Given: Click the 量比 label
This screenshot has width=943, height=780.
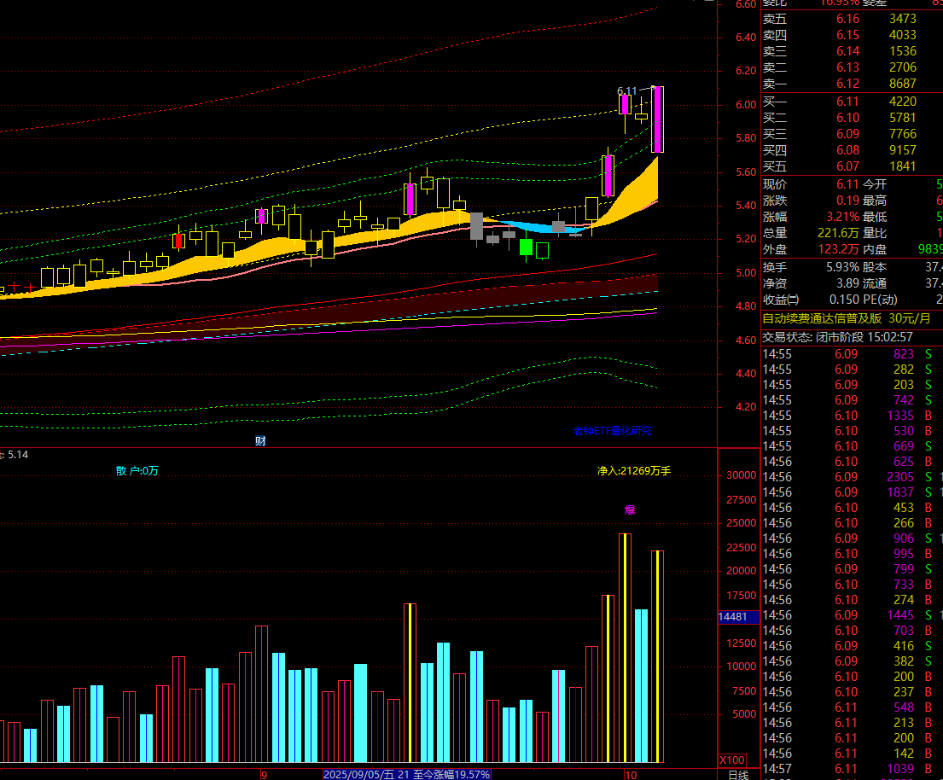Looking at the screenshot, I should [875, 233].
